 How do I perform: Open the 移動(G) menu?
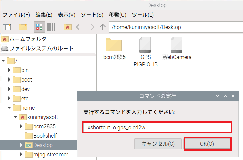pos(117,15)
